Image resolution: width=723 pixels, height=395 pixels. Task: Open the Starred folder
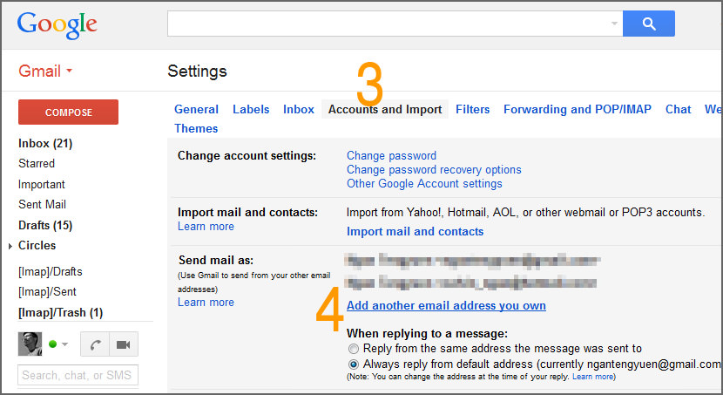click(37, 163)
